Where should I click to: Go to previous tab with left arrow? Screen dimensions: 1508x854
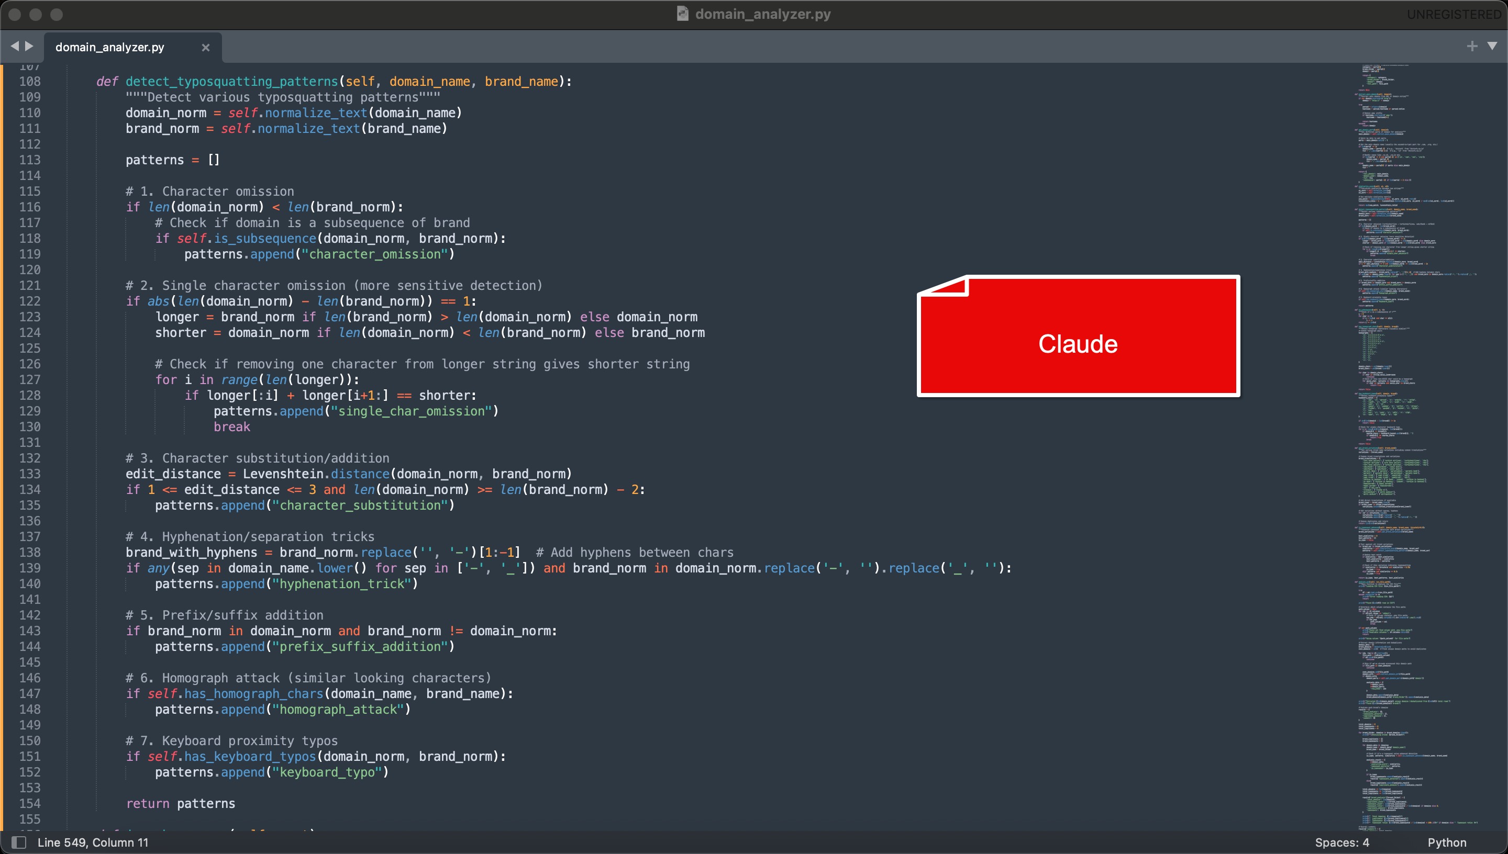[14, 46]
